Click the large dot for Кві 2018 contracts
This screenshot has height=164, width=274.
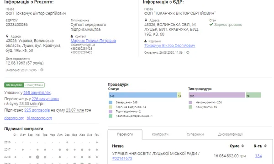(37, 157)
